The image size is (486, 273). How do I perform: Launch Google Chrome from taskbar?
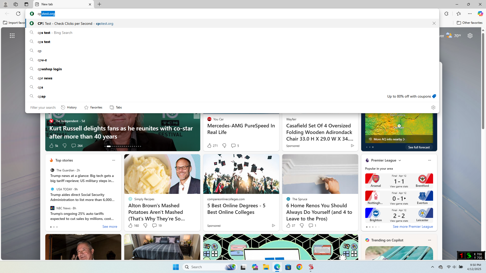pyautogui.click(x=299, y=267)
